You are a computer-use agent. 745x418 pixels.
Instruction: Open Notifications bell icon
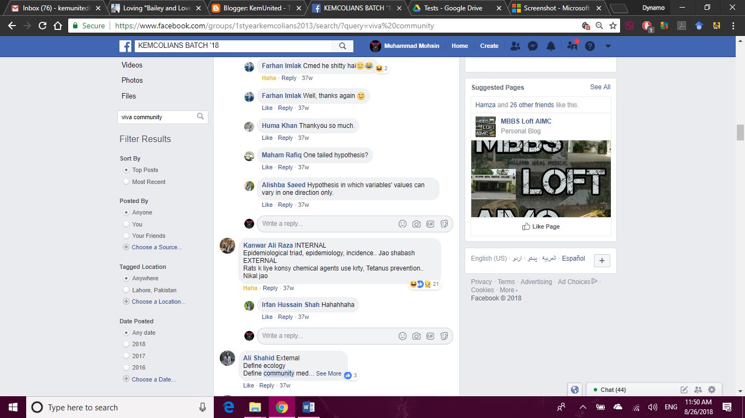(x=551, y=46)
